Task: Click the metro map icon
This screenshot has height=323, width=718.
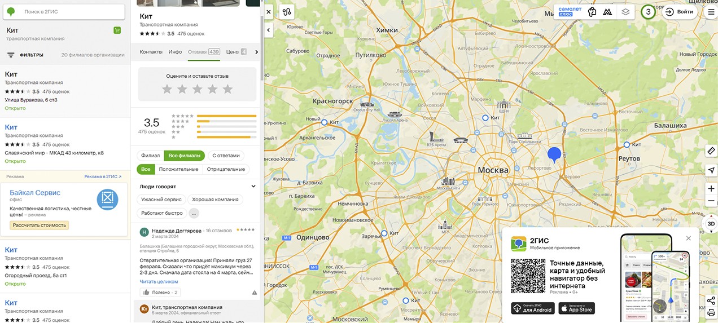Action: coord(607,12)
